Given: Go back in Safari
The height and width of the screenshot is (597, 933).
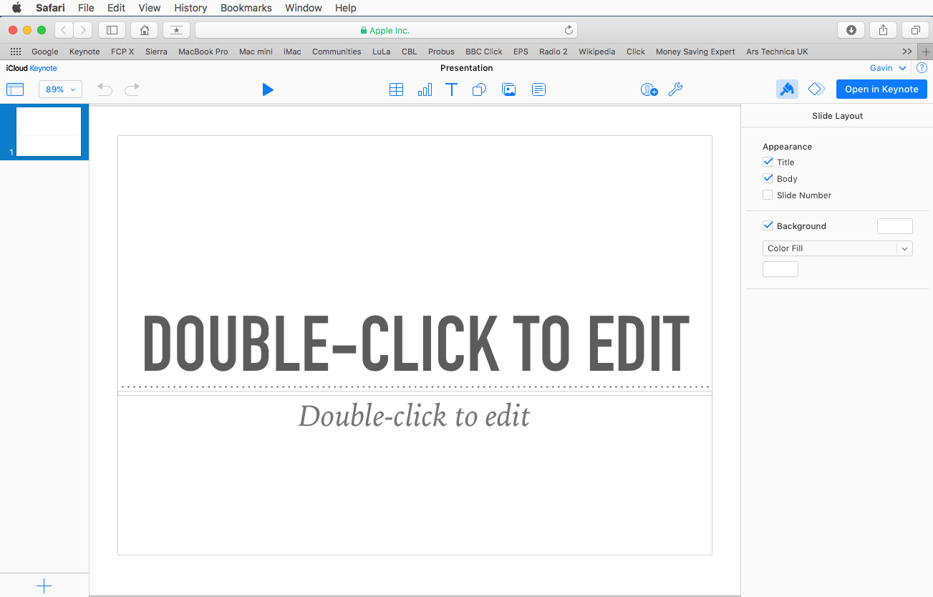Looking at the screenshot, I should coord(64,30).
